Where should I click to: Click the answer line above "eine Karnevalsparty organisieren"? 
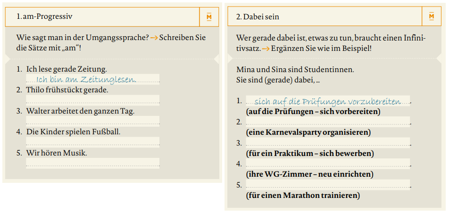pyautogui.click(x=328, y=122)
